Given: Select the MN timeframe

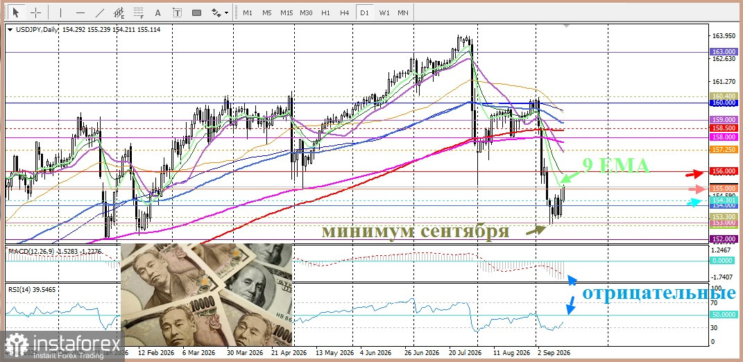Looking at the screenshot, I should [403, 12].
